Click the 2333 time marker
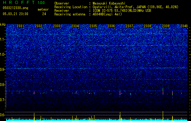Screen dimensions: 191x121 pyautogui.click(x=57, y=26)
